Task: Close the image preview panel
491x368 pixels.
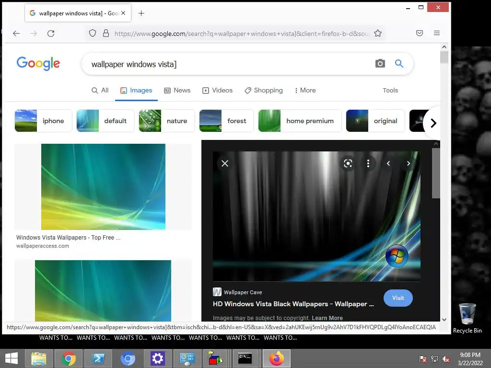Action: 225,163
